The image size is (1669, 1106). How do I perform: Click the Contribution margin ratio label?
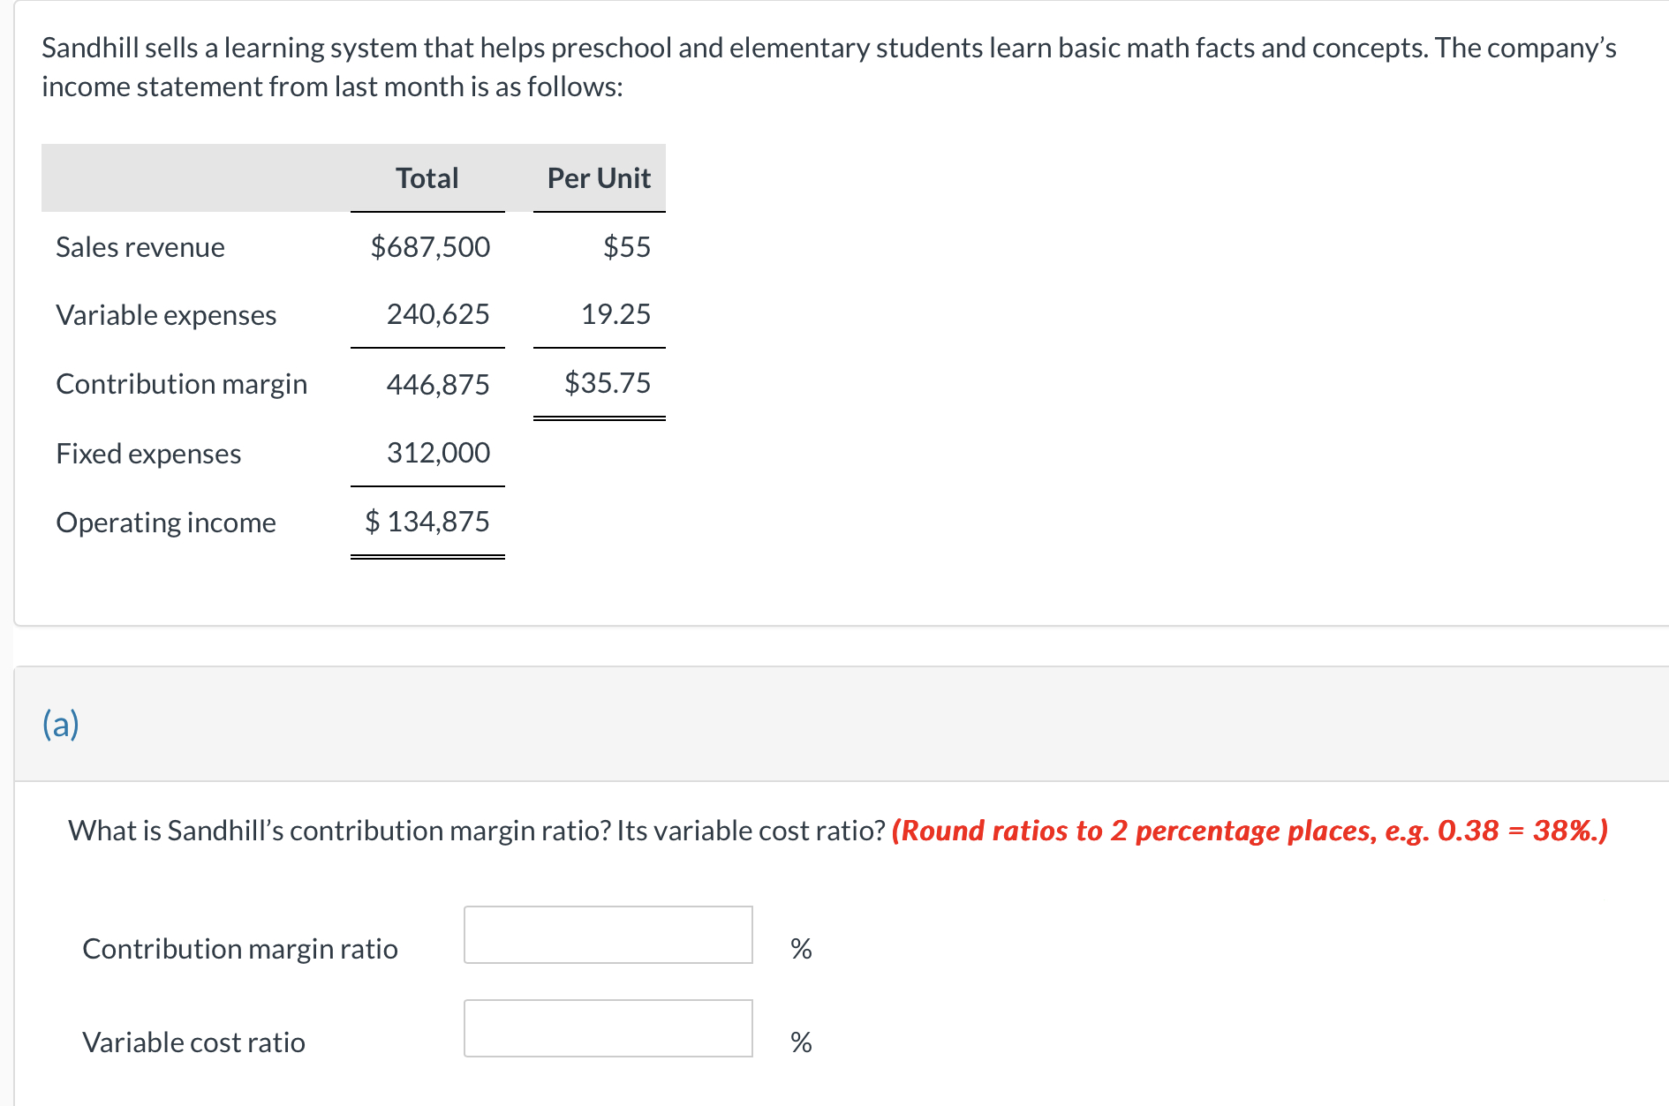click(x=240, y=949)
